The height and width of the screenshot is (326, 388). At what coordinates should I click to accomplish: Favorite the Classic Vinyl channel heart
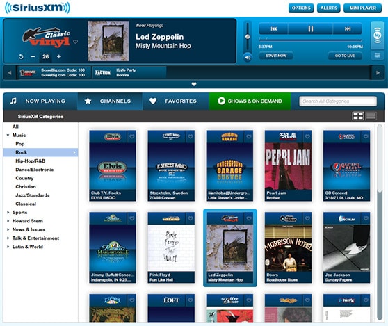[76, 42]
